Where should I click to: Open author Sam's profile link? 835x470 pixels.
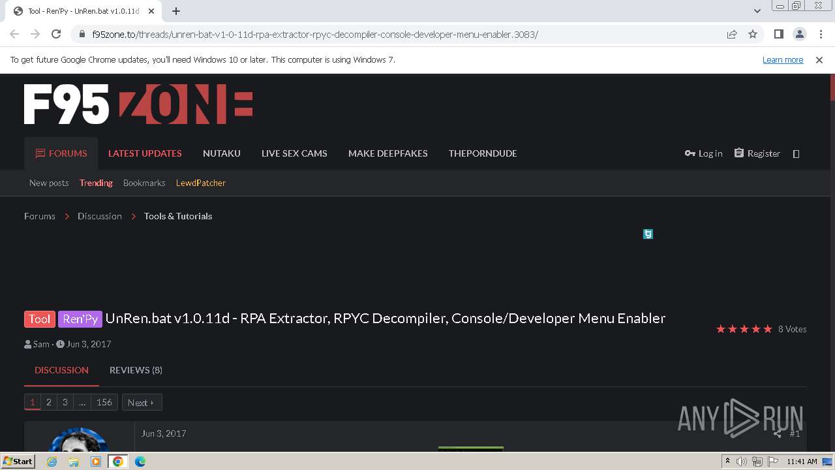(x=41, y=344)
